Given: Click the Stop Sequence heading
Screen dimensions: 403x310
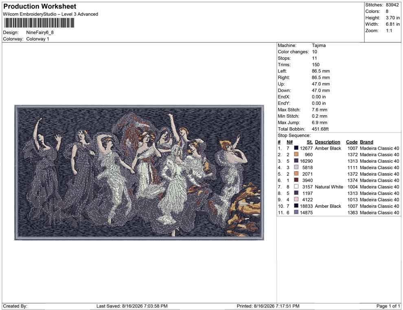Looking at the screenshot, I should 294,135.
